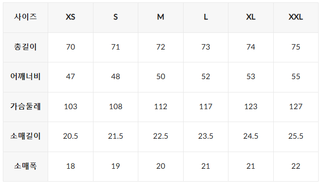The image size is (321, 184).
Task: Click the shoulder width value 48
Action: tap(115, 77)
